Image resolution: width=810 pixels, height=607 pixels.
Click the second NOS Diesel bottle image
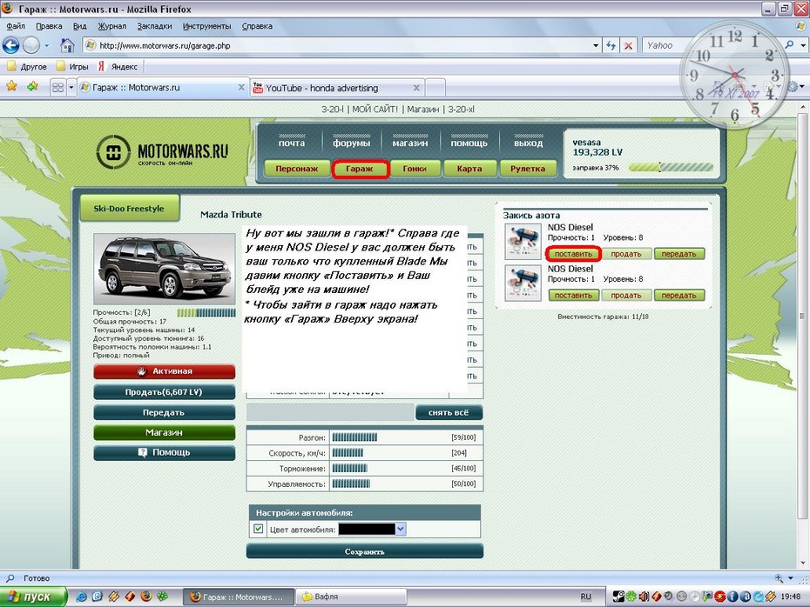click(x=523, y=283)
